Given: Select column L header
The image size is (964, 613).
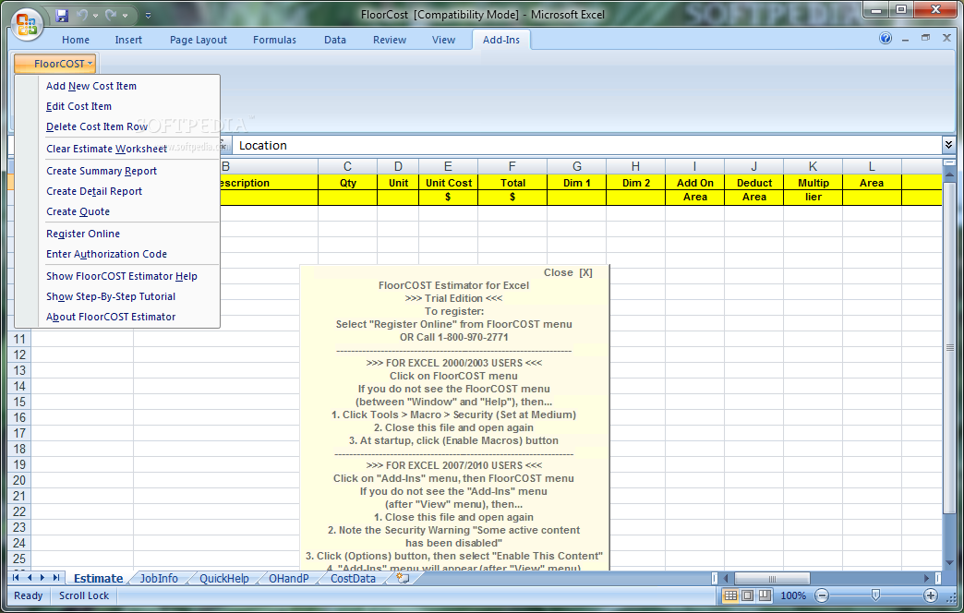Looking at the screenshot, I should (x=872, y=166).
